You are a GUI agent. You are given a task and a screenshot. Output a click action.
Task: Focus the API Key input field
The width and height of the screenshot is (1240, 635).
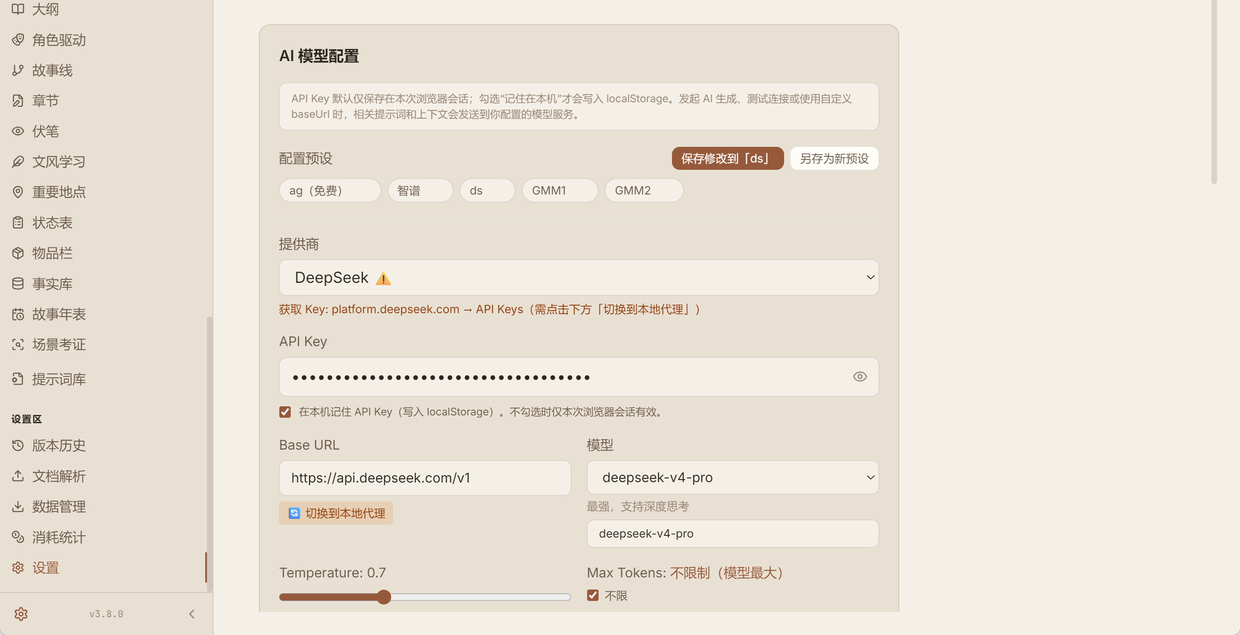[x=578, y=377]
